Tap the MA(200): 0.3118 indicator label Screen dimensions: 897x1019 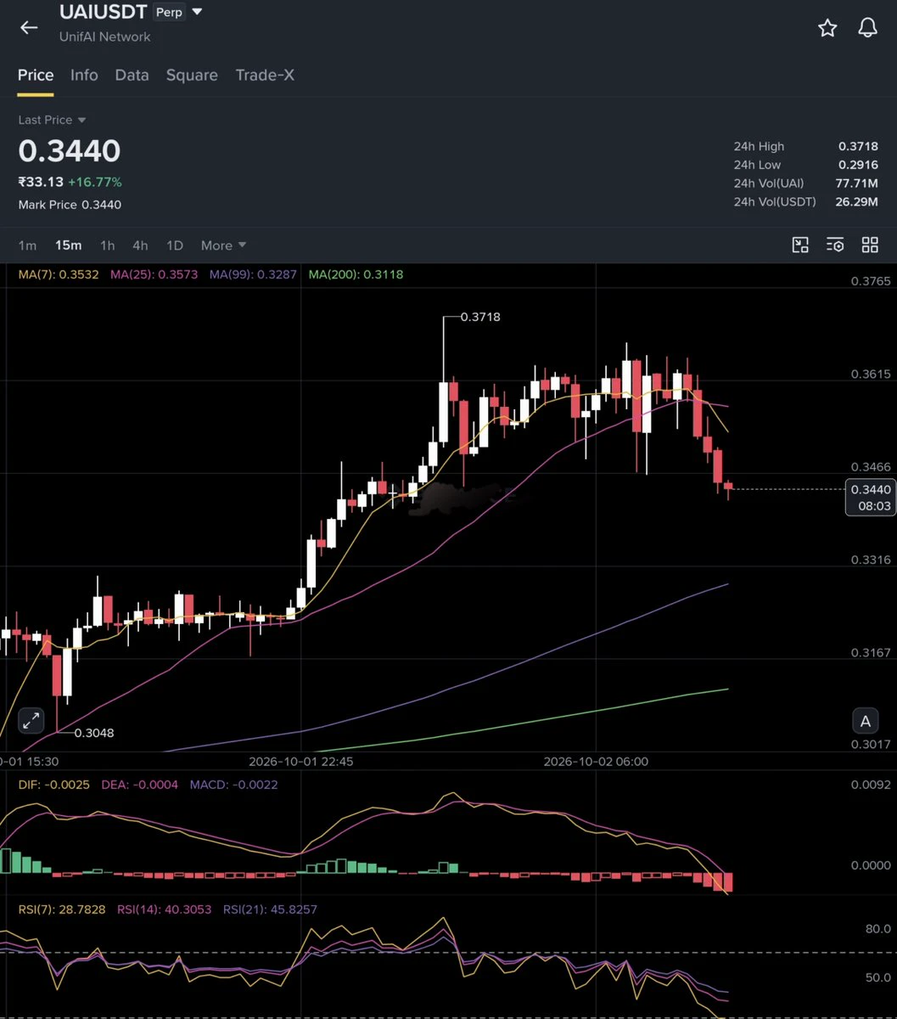tap(356, 274)
